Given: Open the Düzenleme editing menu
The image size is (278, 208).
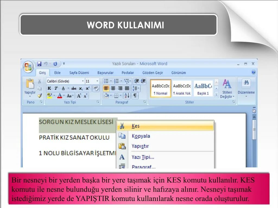Looking at the screenshot, I should pos(246,89).
